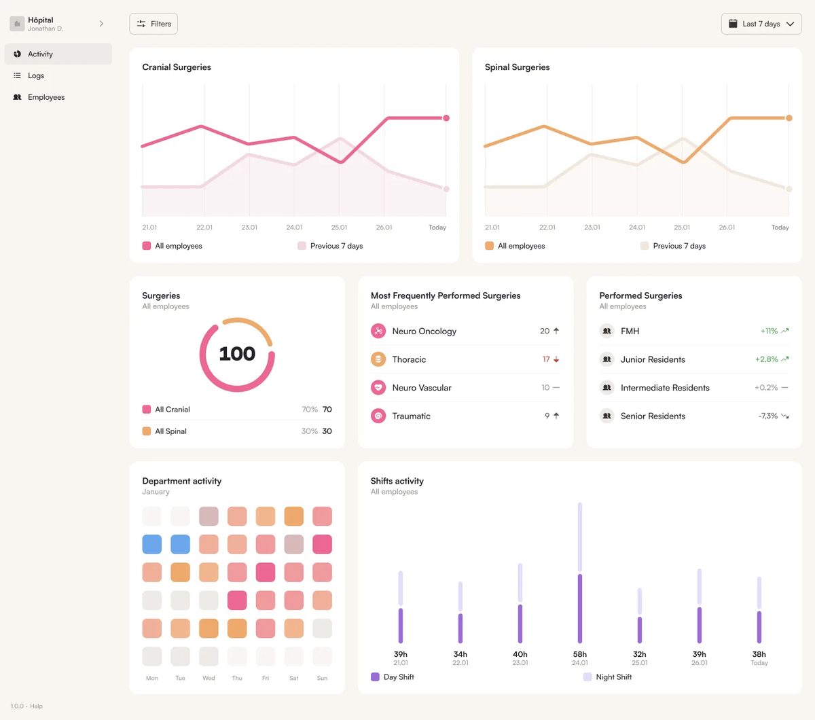The image size is (815, 720).
Task: Click the FMH group icon
Action: tap(607, 331)
